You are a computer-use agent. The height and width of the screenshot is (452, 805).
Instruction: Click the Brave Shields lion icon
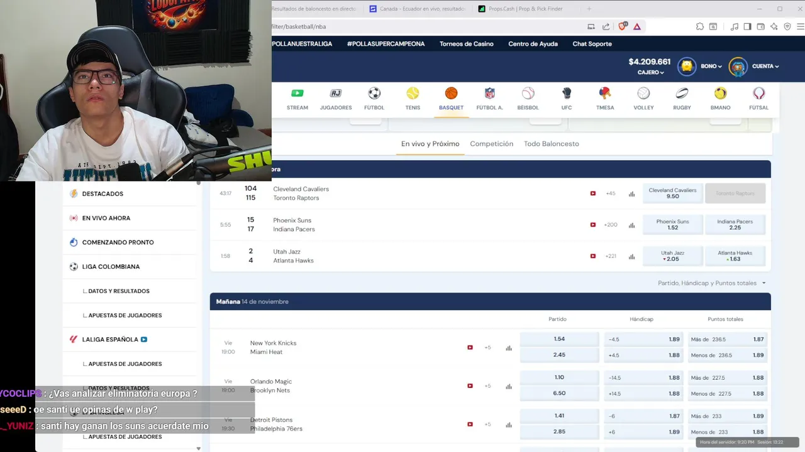coord(623,26)
